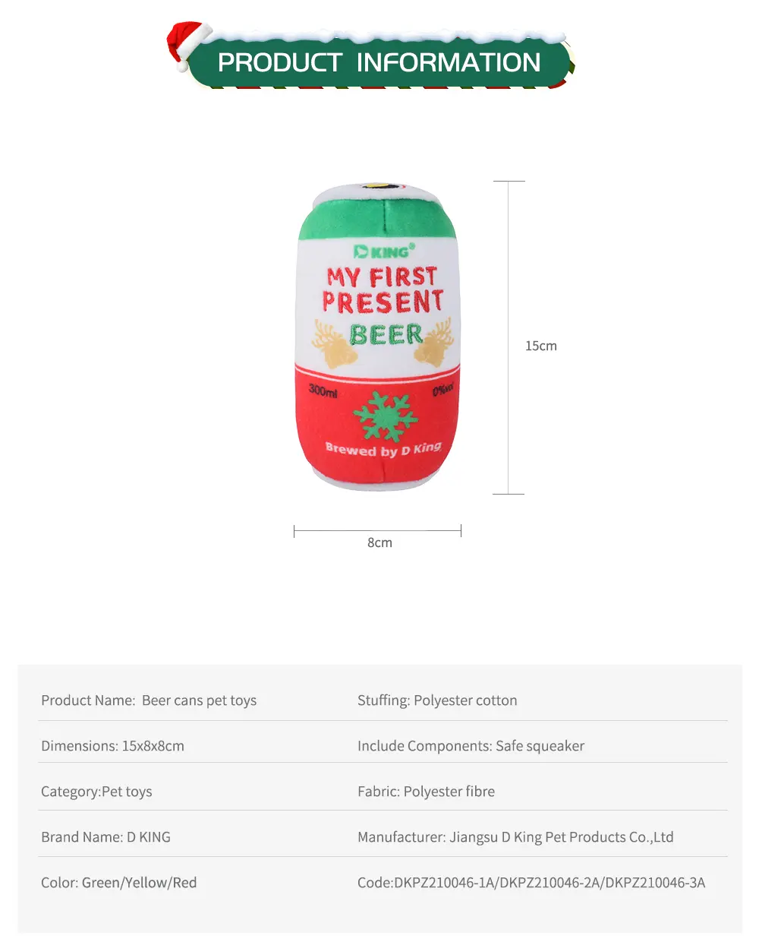The image size is (759, 939).
Task: Click the Brand Name D KING row
Action: (x=106, y=837)
